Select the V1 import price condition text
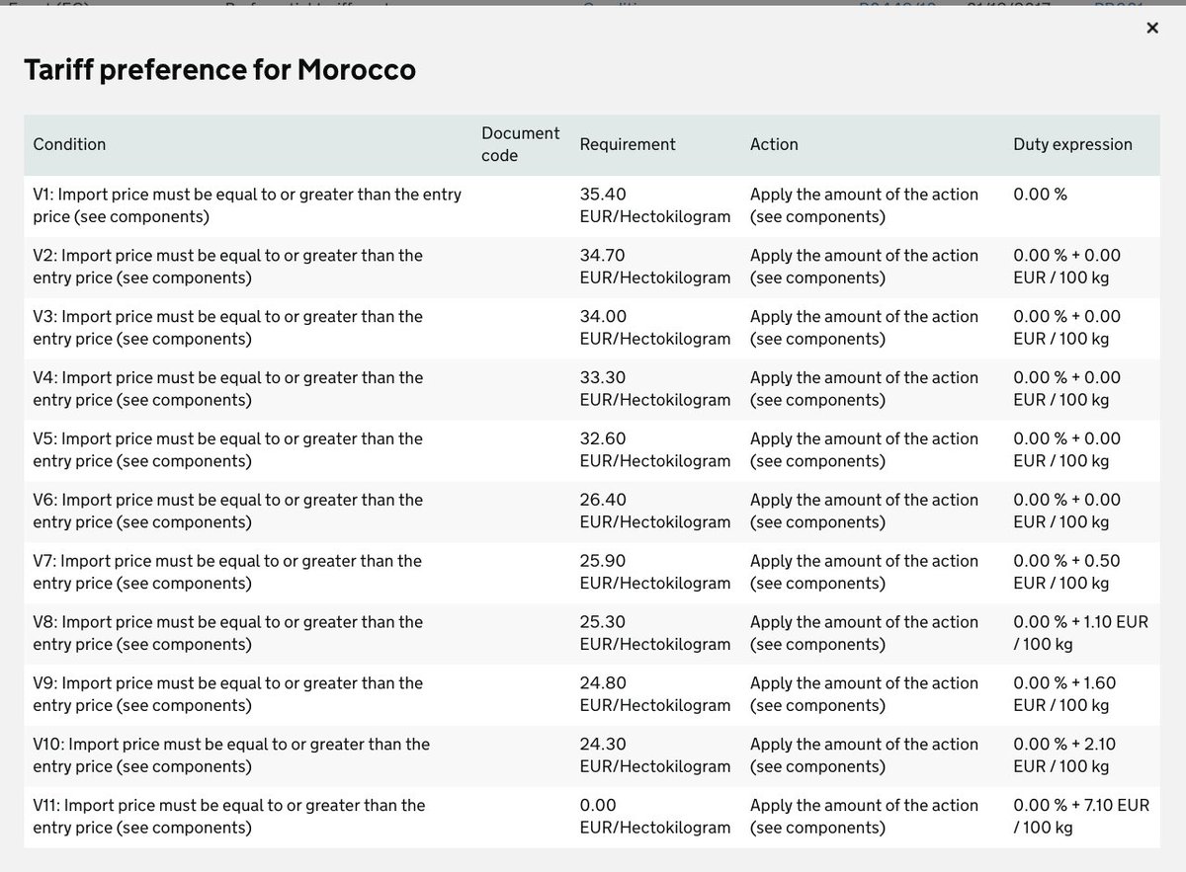The width and height of the screenshot is (1186, 872). tap(247, 205)
